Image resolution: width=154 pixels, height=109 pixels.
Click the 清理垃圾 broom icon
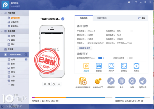pos(143,81)
